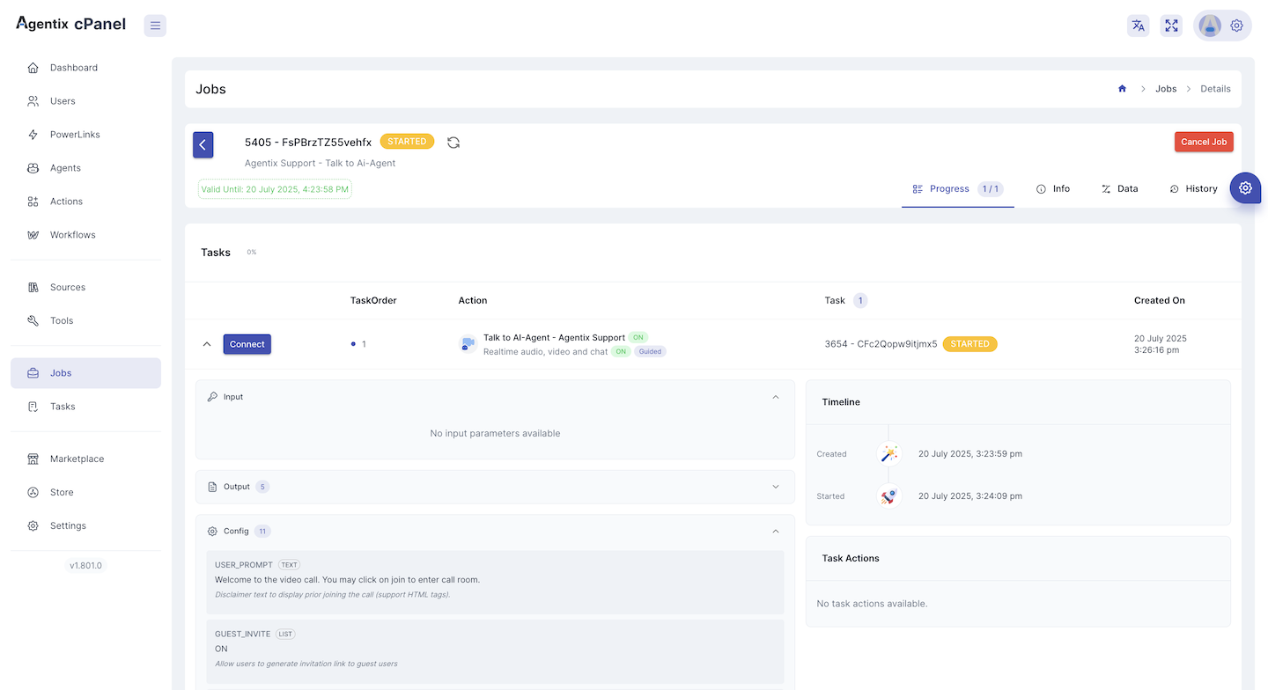Screen dimensions: 1268x690
Task: Click the Sources icon in sidebar
Action: (x=33, y=286)
